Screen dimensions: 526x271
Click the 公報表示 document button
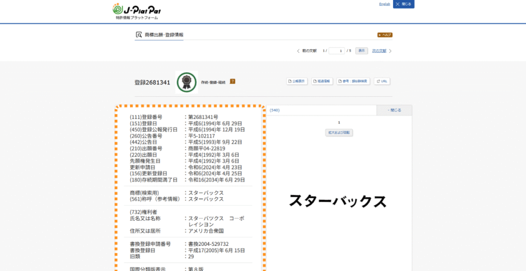click(297, 81)
